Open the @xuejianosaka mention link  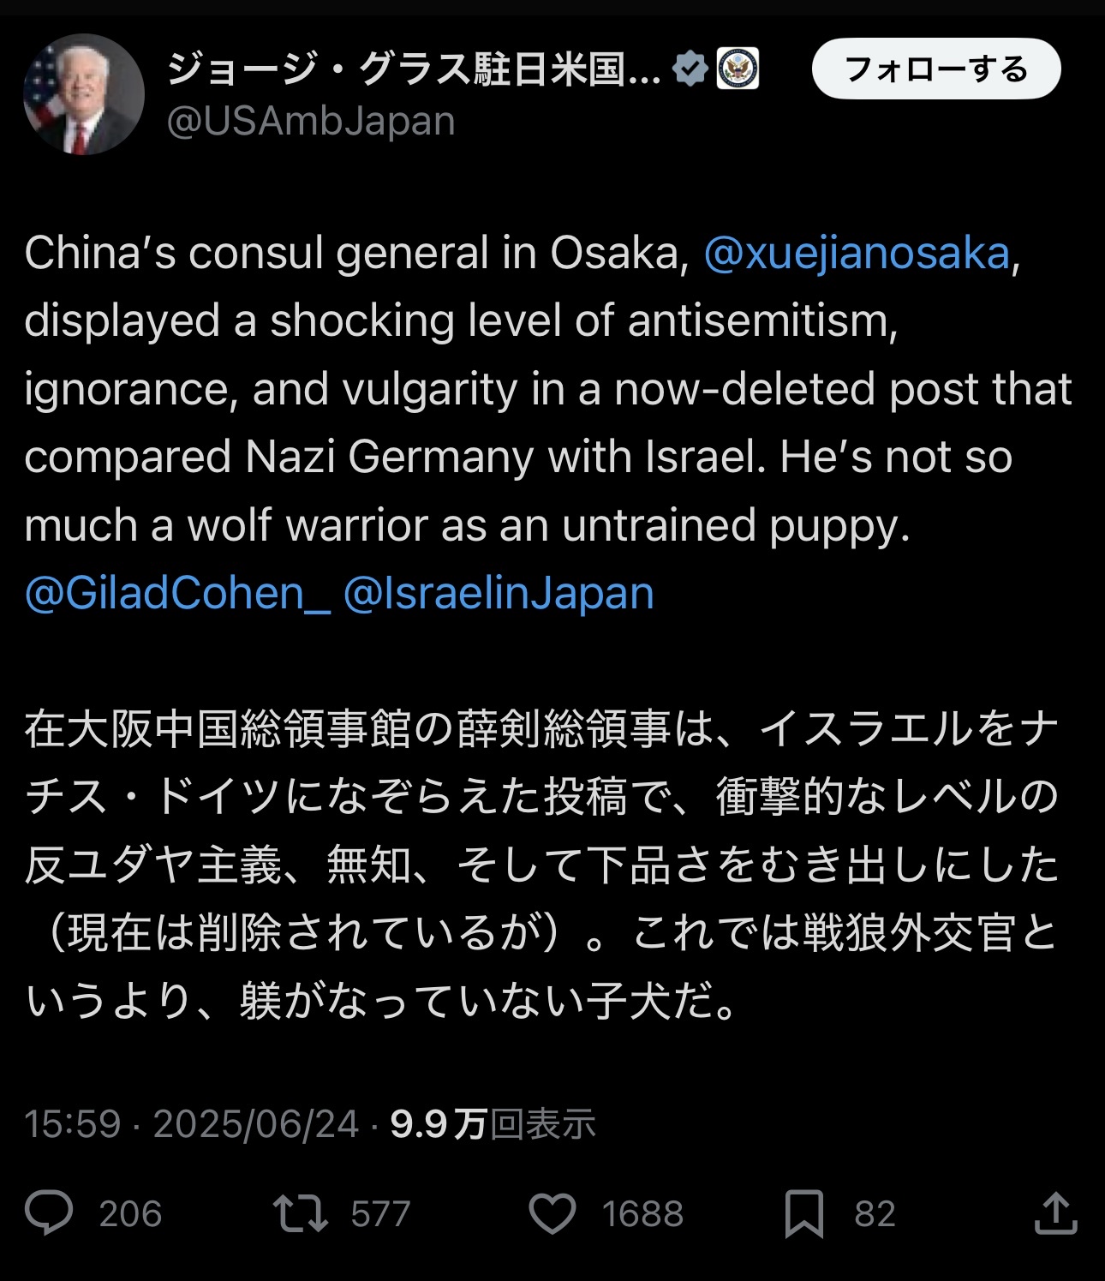[x=857, y=254]
